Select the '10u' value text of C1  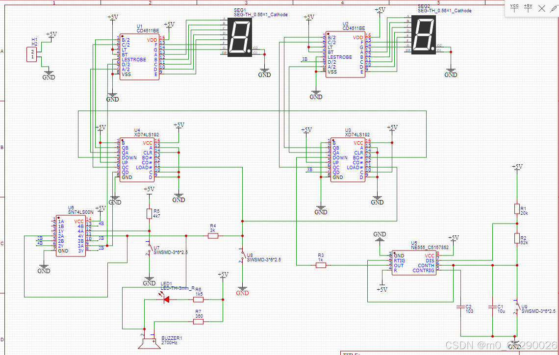(x=501, y=311)
